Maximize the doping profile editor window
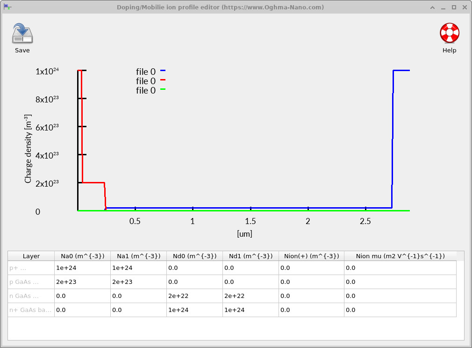This screenshot has width=472, height=348. coord(454,7)
